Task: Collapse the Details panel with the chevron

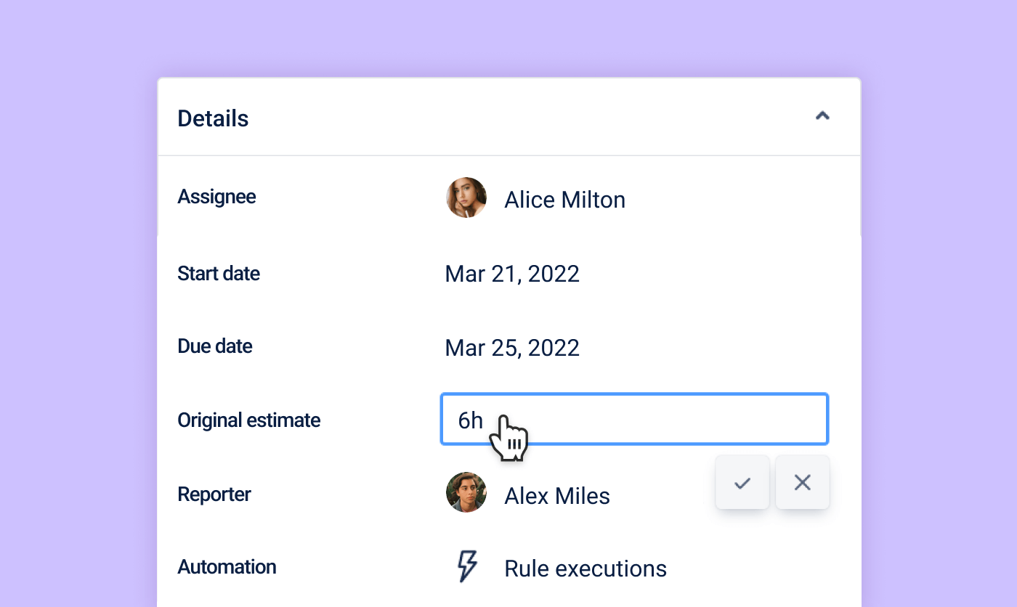Action: tap(822, 116)
